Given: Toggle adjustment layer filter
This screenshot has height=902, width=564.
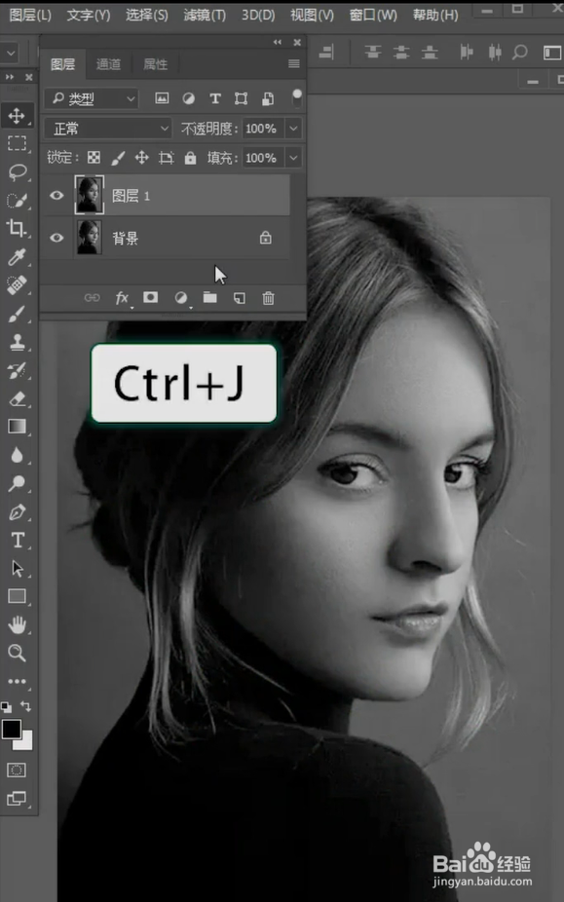Looking at the screenshot, I should (x=188, y=98).
